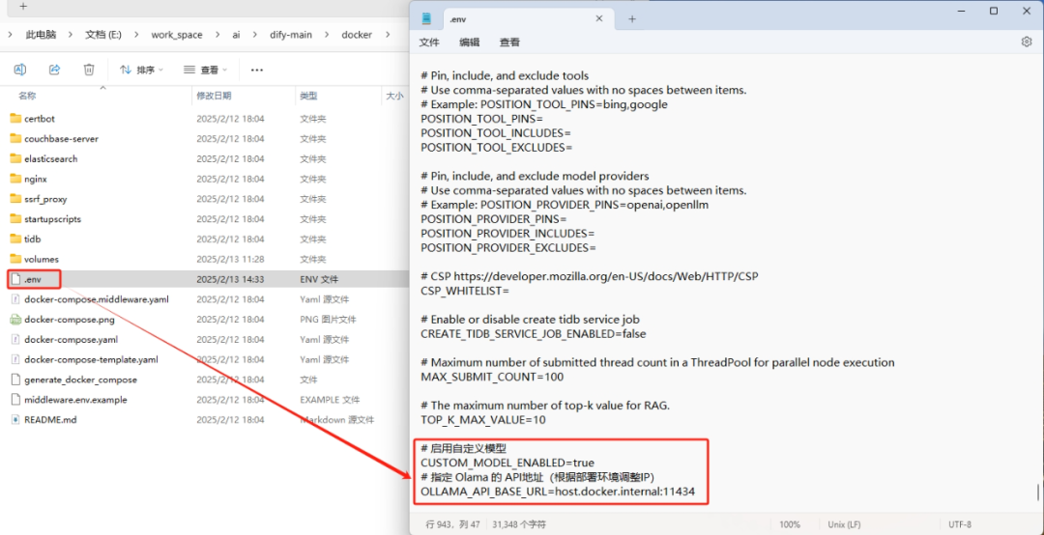Viewport: 1044px width, 535px height.
Task: Select the ssrf_proxy folder
Action: [x=45, y=198]
